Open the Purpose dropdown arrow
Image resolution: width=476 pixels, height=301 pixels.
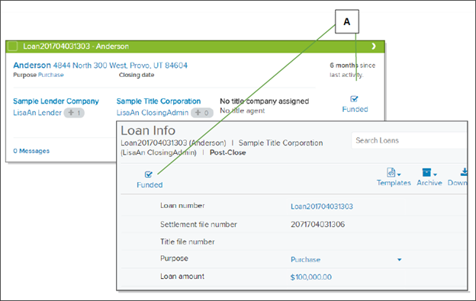[399, 260]
